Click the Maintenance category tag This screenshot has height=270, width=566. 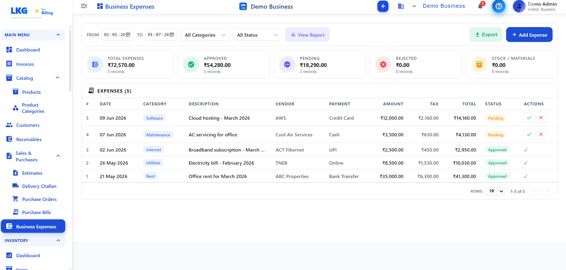(158, 135)
